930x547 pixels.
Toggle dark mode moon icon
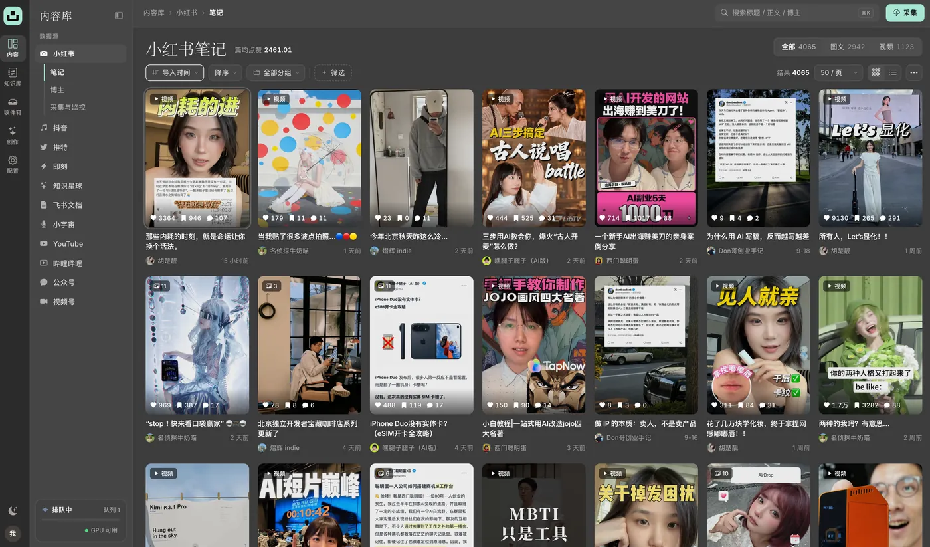pyautogui.click(x=13, y=511)
